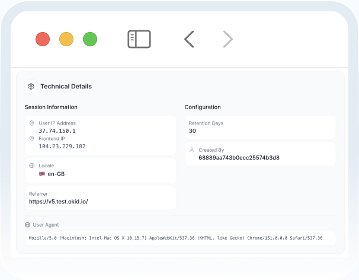Select the user IP value 37.74.150.1

pos(57,131)
